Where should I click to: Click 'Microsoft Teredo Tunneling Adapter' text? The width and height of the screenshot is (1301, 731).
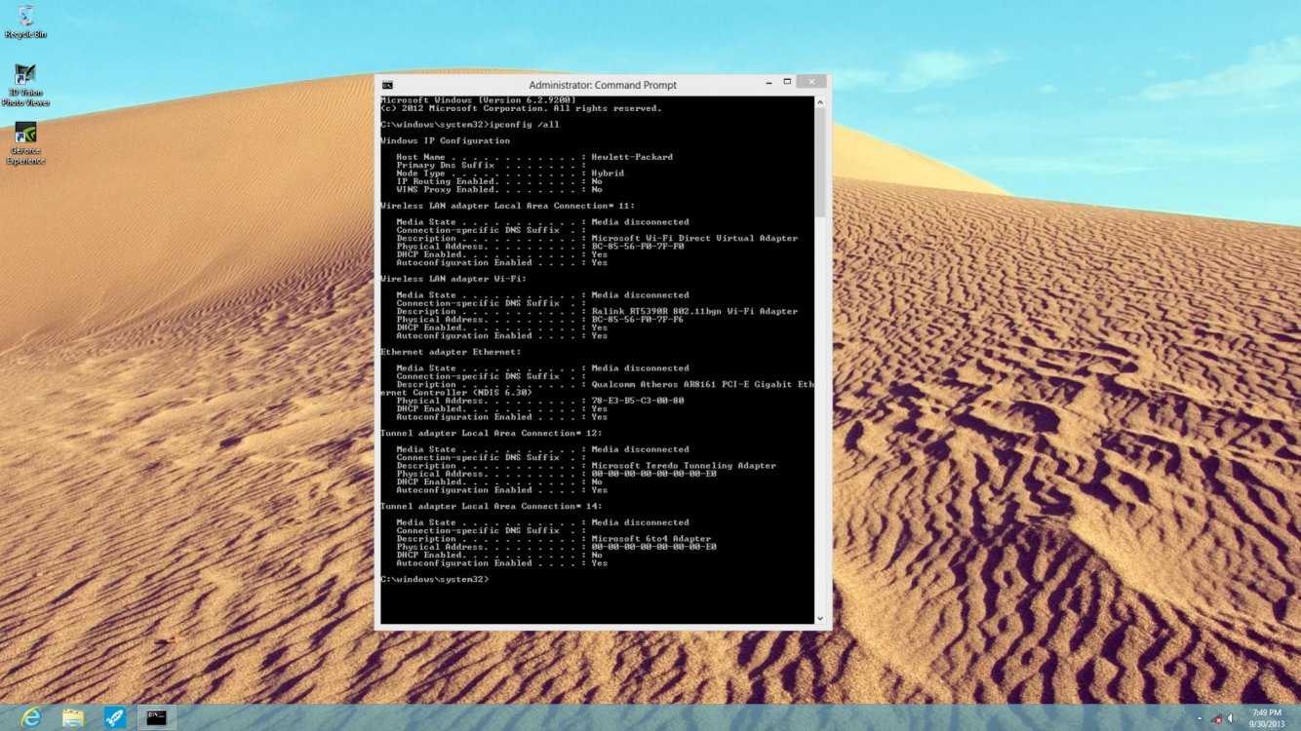(684, 466)
